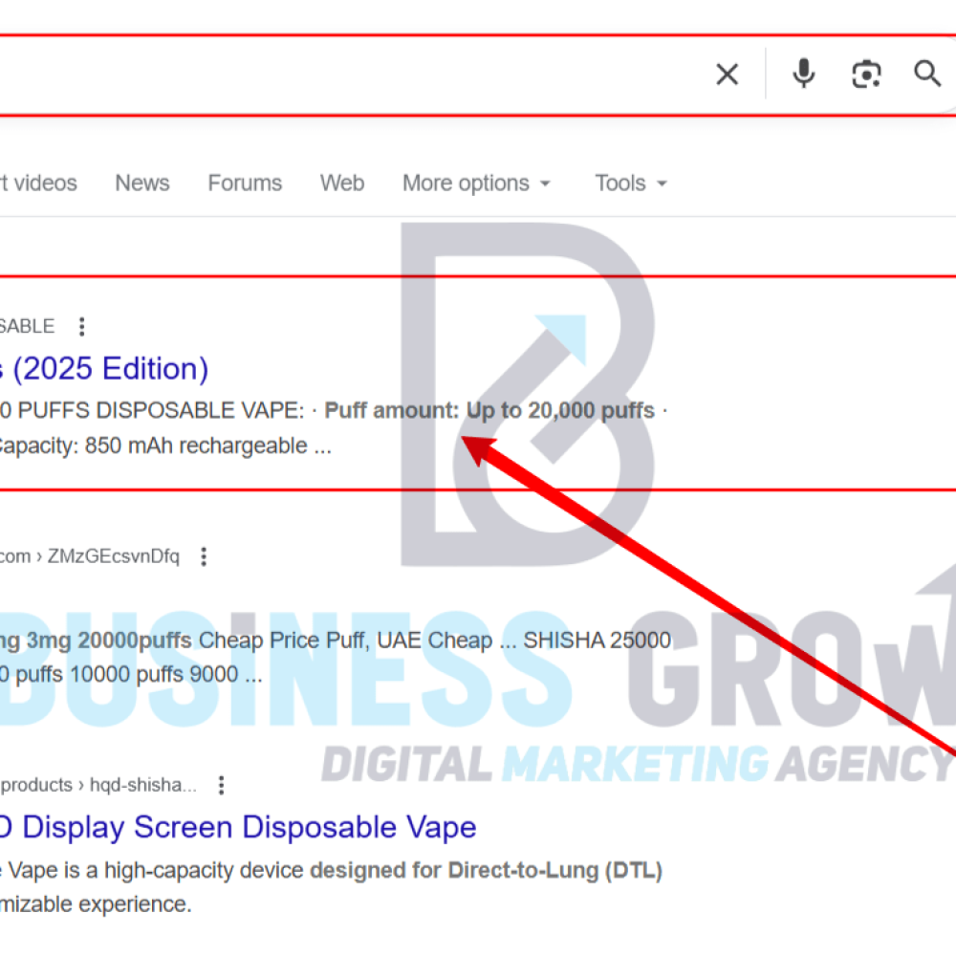Click the 'Puff amount: Up to 20,000 puffs' snippet
Viewport: 956px width, 956px height.
coord(489,410)
